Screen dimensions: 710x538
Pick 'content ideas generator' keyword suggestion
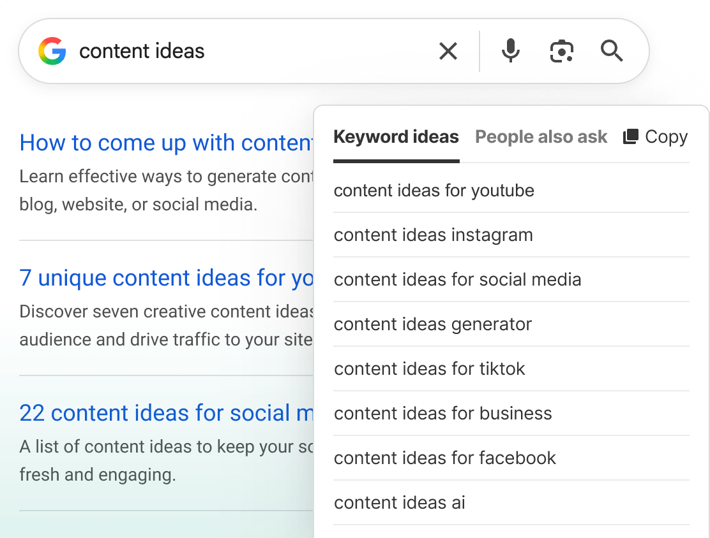432,324
